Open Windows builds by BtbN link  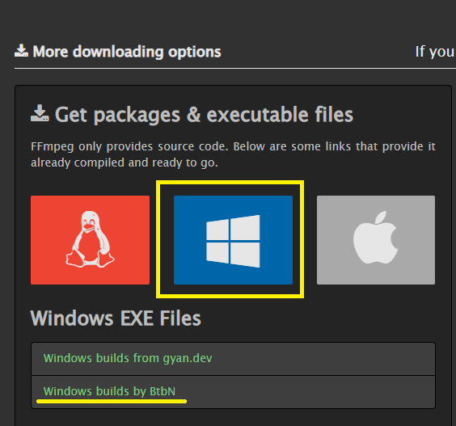(109, 391)
